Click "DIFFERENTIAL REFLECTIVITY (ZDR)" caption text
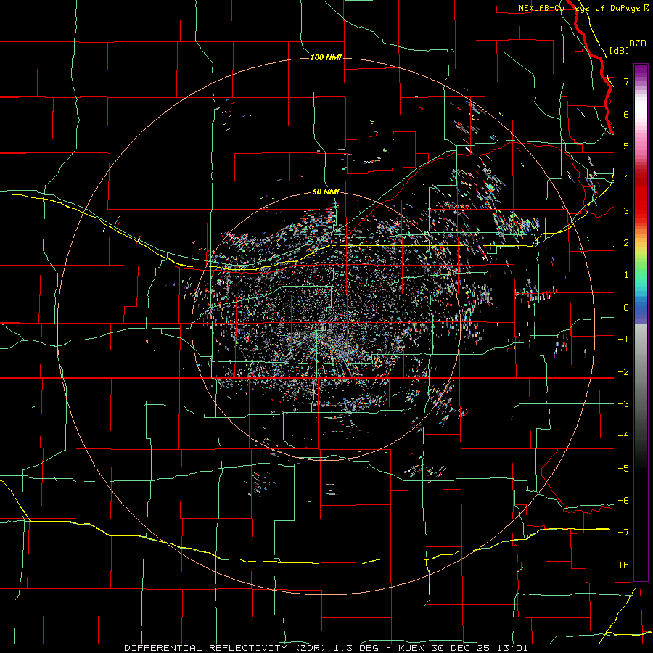Viewport: 653px width, 653px height. point(223,648)
